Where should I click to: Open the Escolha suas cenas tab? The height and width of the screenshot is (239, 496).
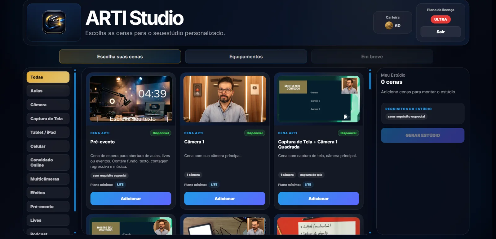point(120,57)
